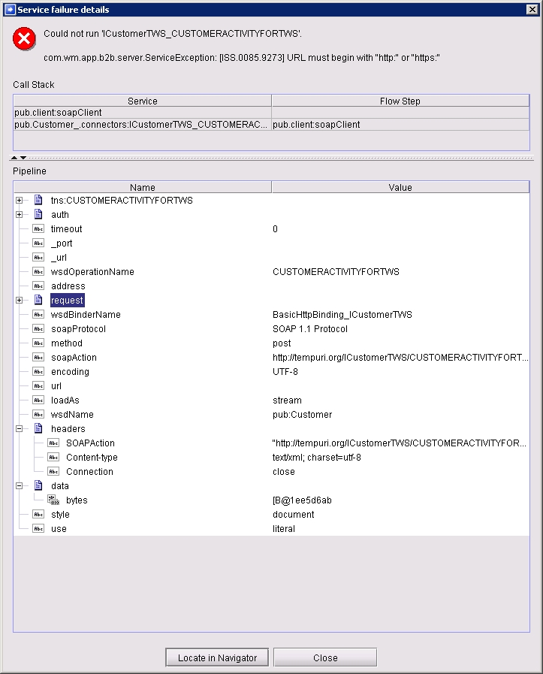Screen dimensions: 543x674
Task: Expand the request document node
Action: (x=19, y=300)
